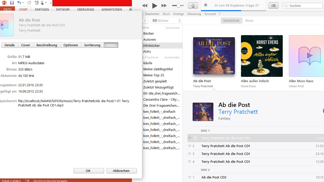Switch to the ÜBERGÄNGE ribbon tab
The height and width of the screenshot is (182, 324).
coord(86,9)
